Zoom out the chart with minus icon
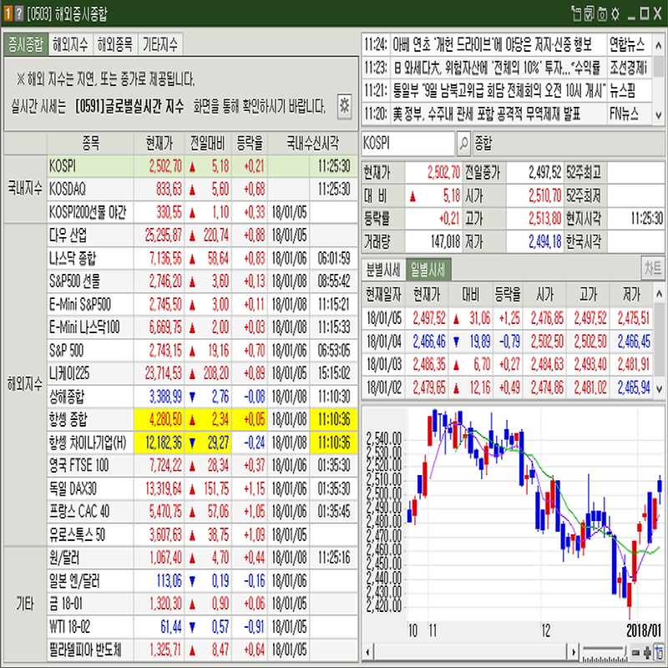668x668 pixels. 635,652
